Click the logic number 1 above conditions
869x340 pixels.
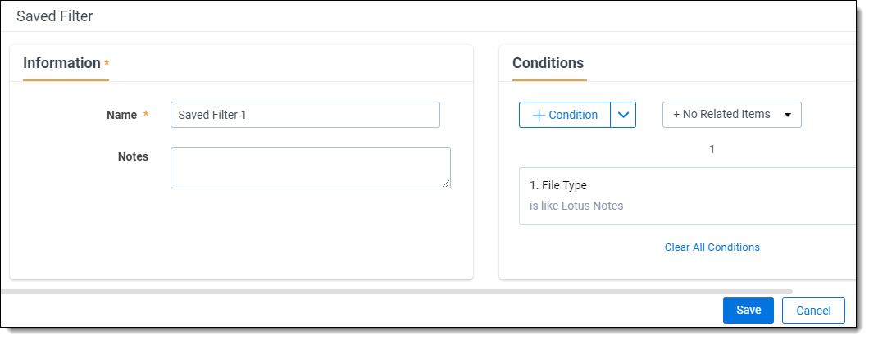tap(712, 149)
